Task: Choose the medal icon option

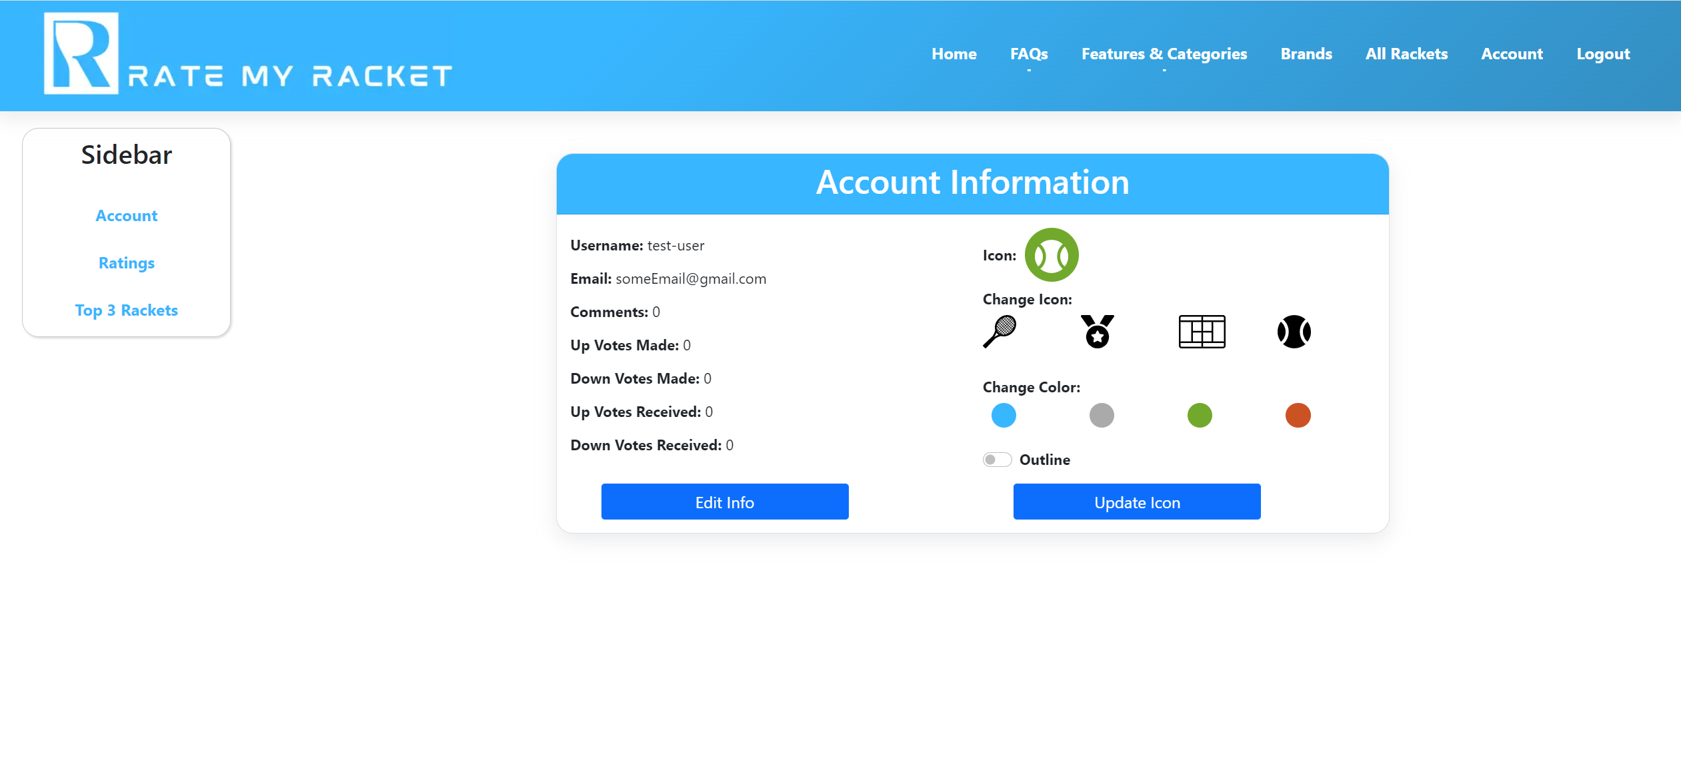Action: [x=1098, y=332]
